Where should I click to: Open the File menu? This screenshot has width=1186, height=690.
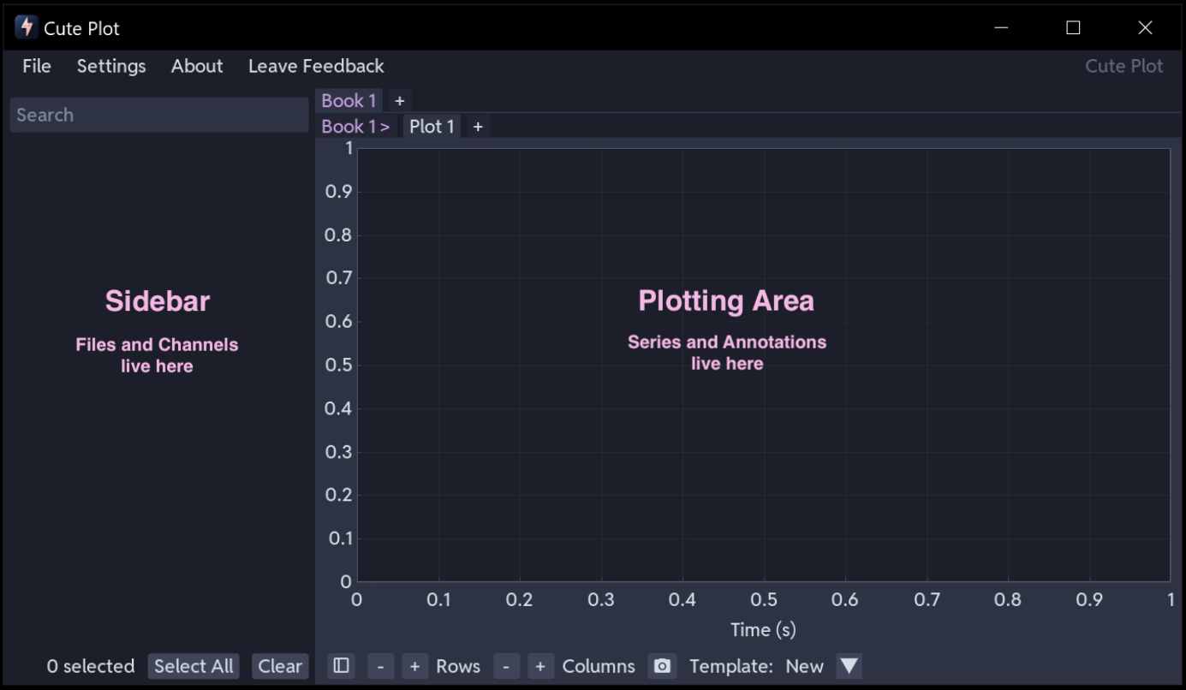click(x=36, y=66)
